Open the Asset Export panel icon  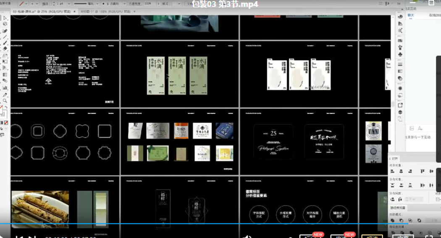click(x=400, y=105)
